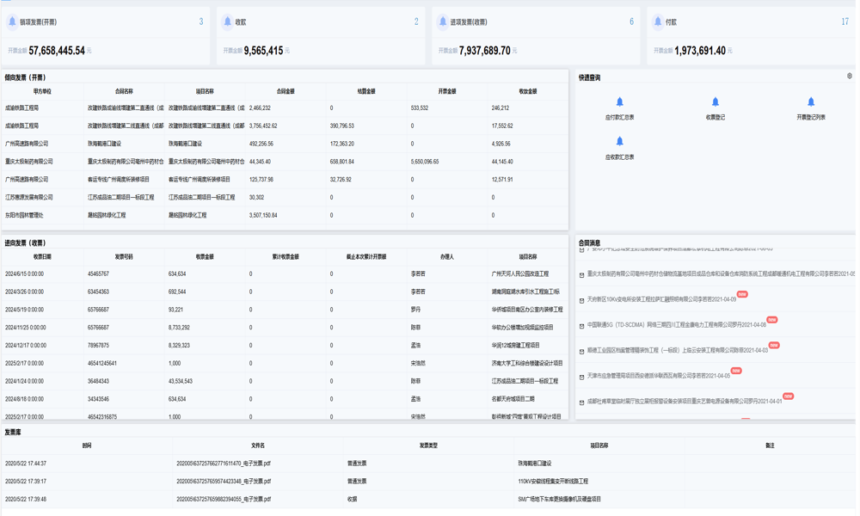This screenshot has height=516, width=860.
Task: Click bell icon on 进项发票(收票) card
Action: (x=442, y=22)
